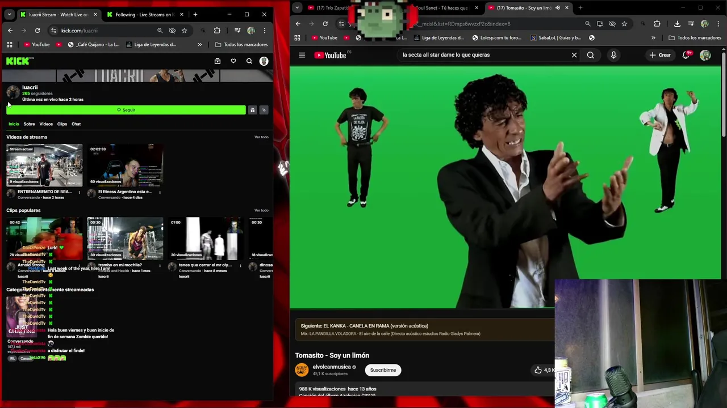Open the Lolesp.com tu foro bookmark
Image resolution: width=727 pixels, height=408 pixels.
pos(496,38)
